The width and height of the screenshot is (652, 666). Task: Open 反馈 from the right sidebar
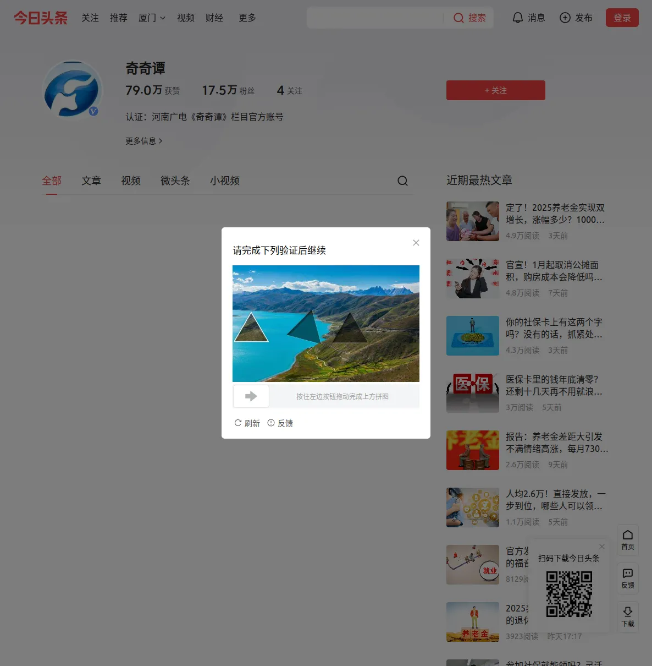[628, 578]
